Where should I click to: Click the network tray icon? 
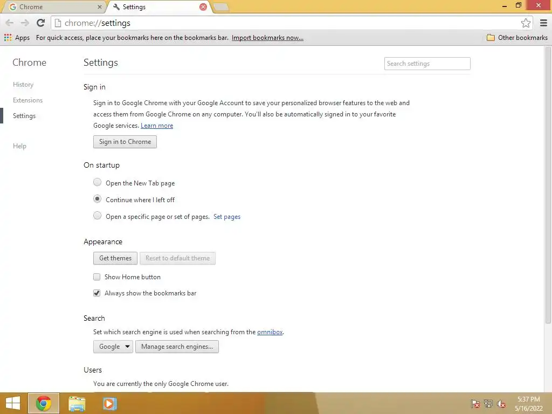(488, 404)
